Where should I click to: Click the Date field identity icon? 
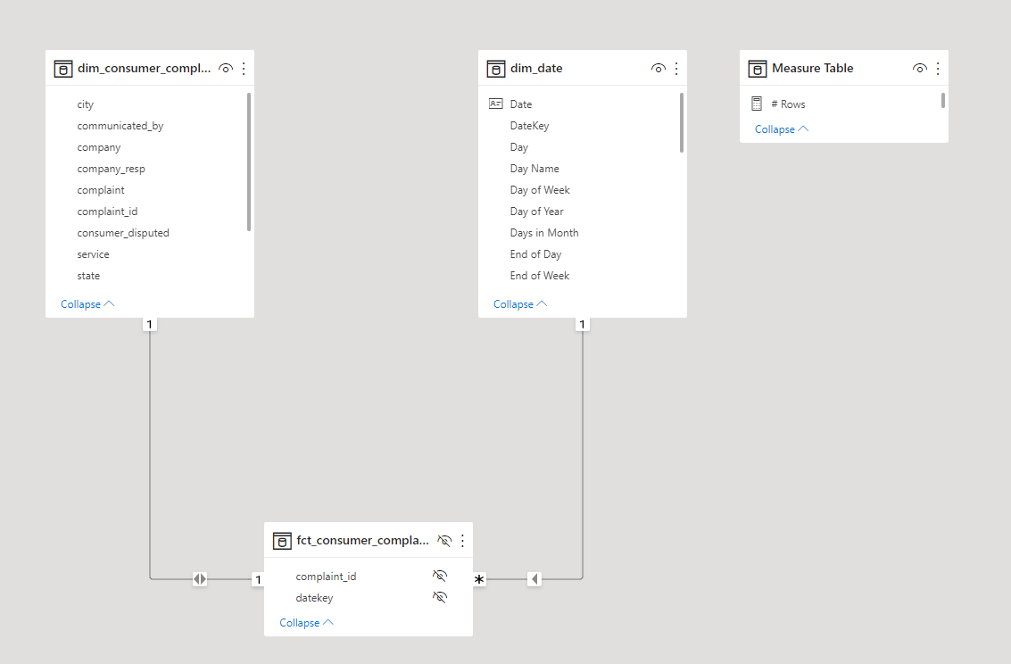tap(496, 104)
